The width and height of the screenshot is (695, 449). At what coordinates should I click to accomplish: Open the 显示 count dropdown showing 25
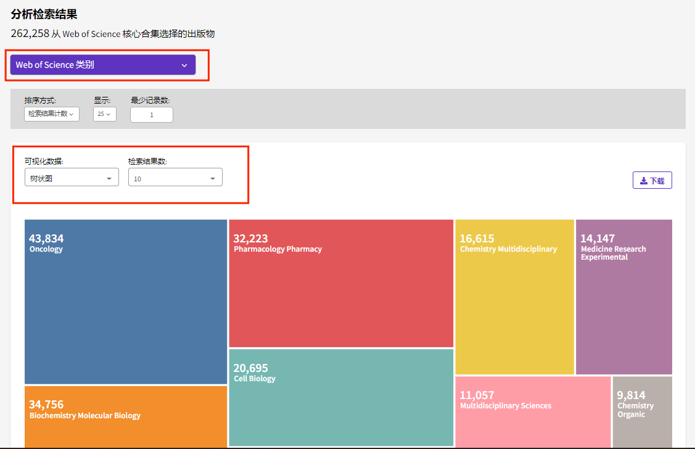(105, 114)
